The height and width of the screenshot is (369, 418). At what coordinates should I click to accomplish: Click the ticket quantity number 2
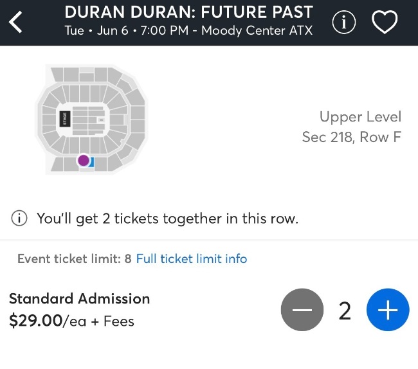(345, 310)
